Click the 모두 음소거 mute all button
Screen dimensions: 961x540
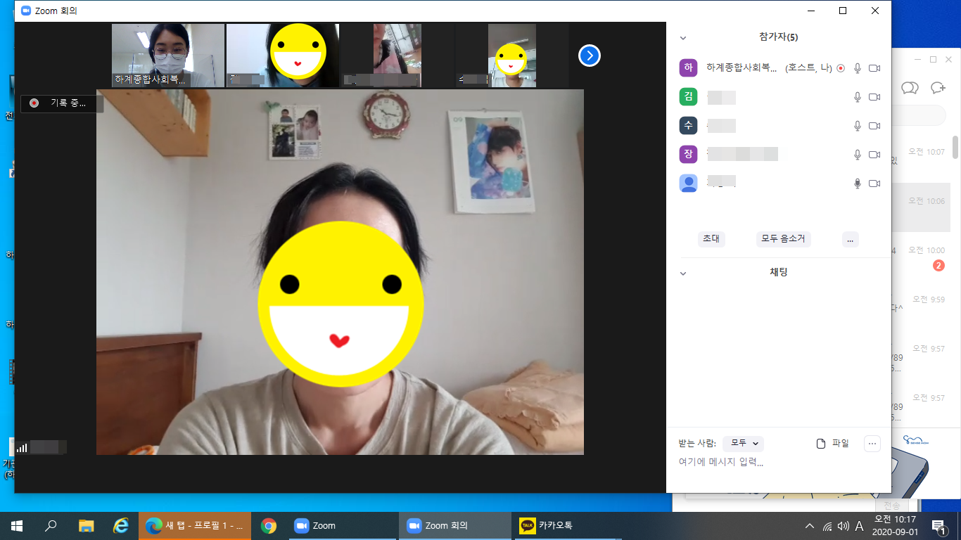coord(783,239)
